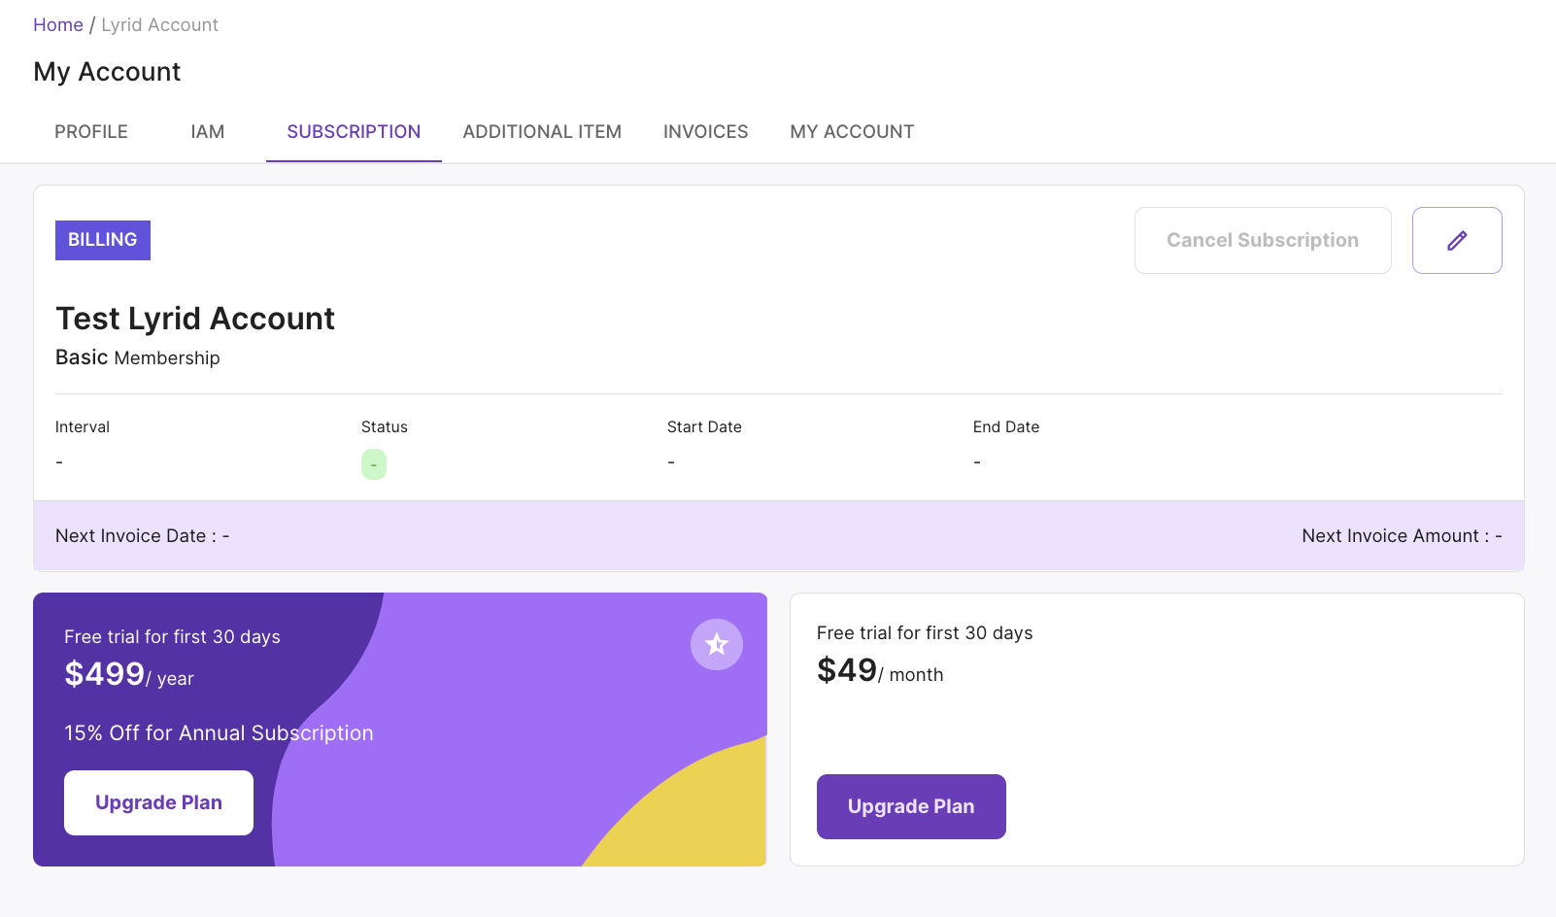Viewport: 1556px width, 917px height.
Task: Click the 15% Off for Annual Subscription text
Action: (x=219, y=733)
